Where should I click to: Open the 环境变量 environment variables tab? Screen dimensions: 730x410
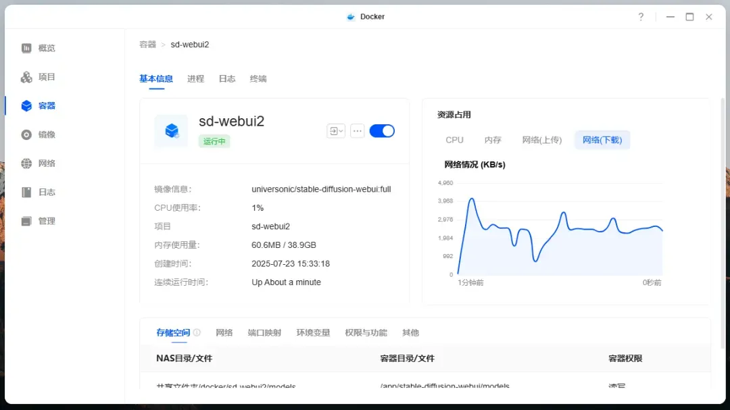(314, 333)
